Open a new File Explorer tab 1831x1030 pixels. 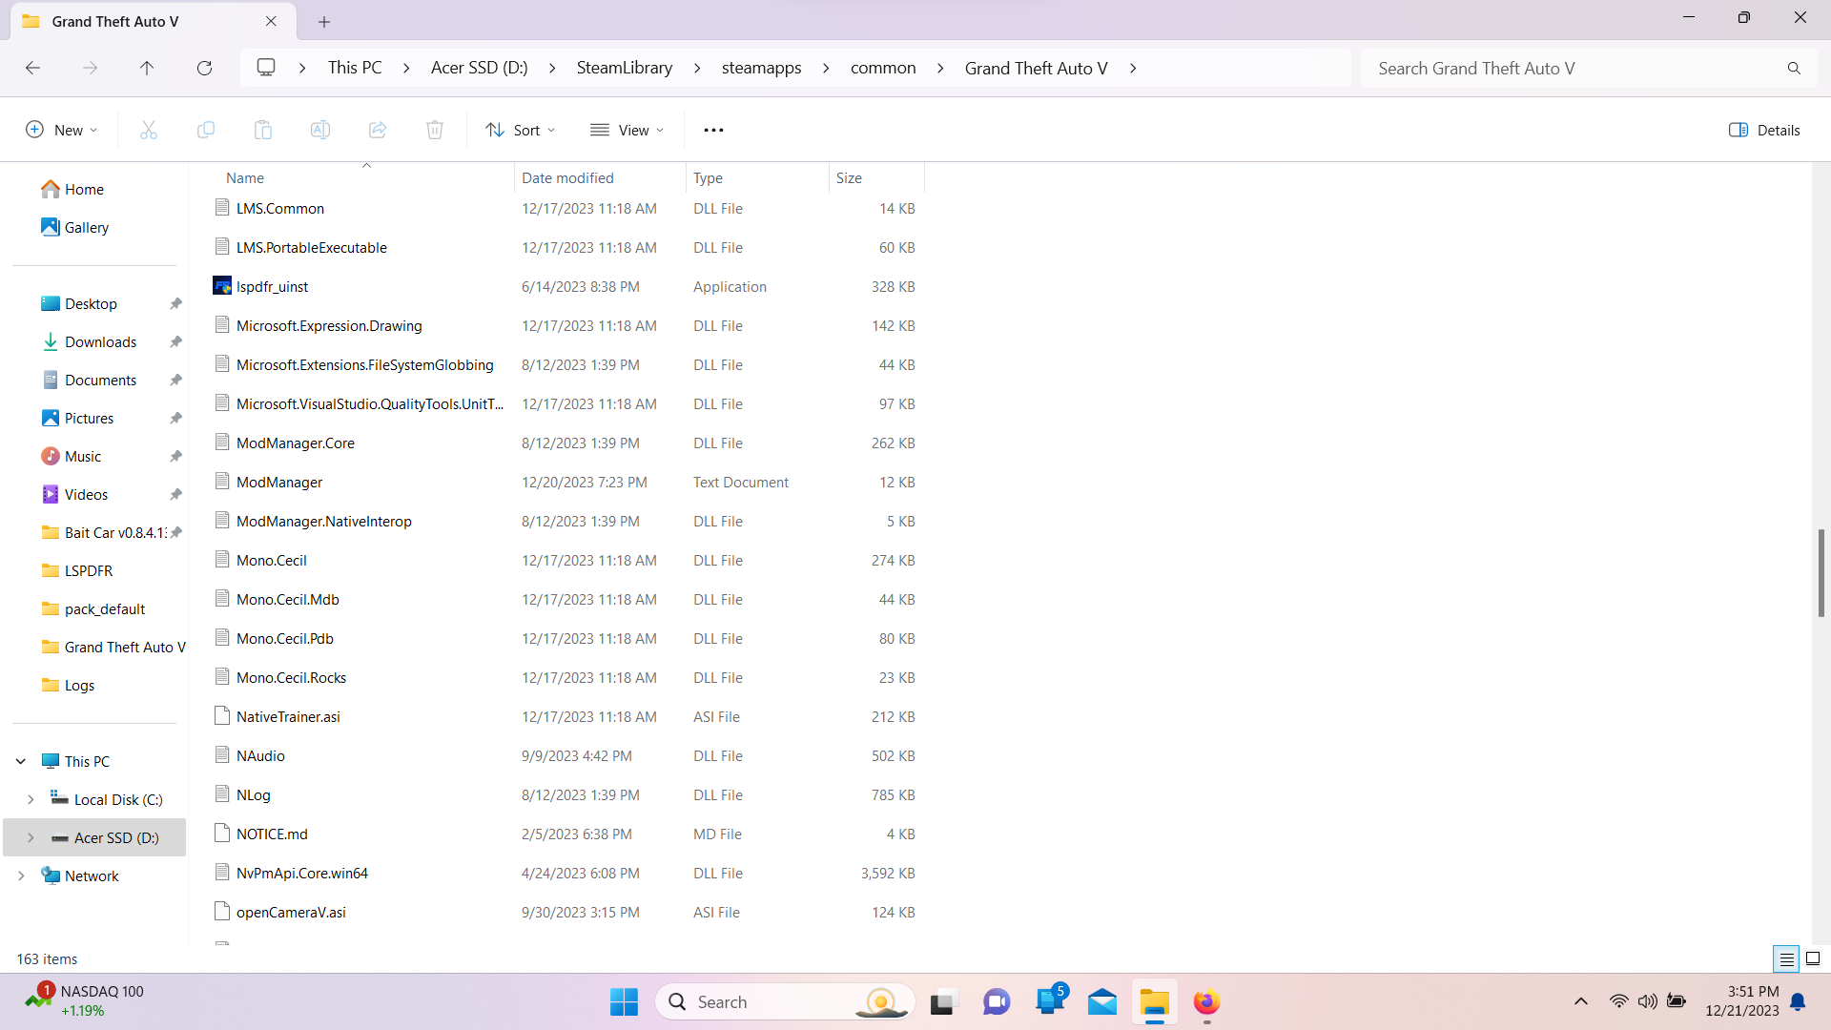pyautogui.click(x=324, y=21)
